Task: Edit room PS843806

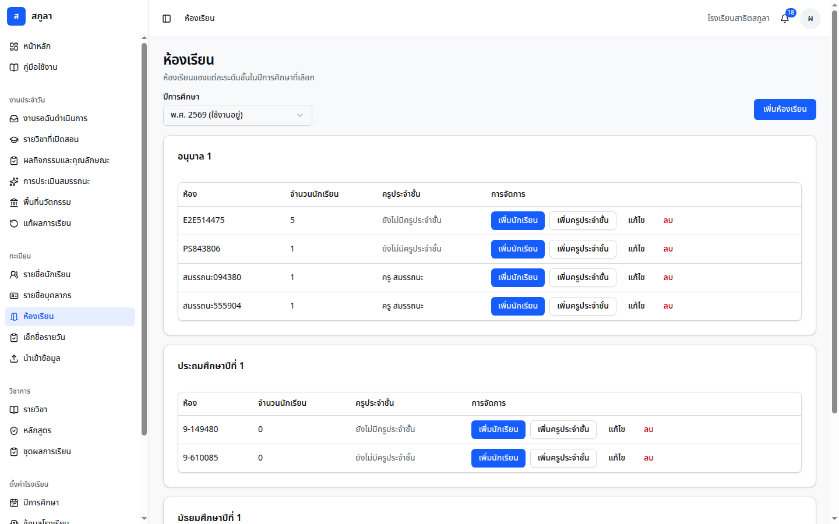Action: coord(636,249)
